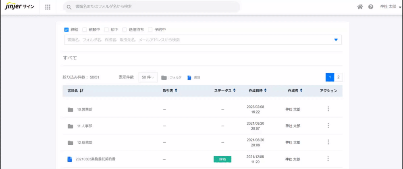Enable the 依頼中 checkbox
Image resolution: width=403 pixels, height=169 pixels.
pyautogui.click(x=84, y=30)
